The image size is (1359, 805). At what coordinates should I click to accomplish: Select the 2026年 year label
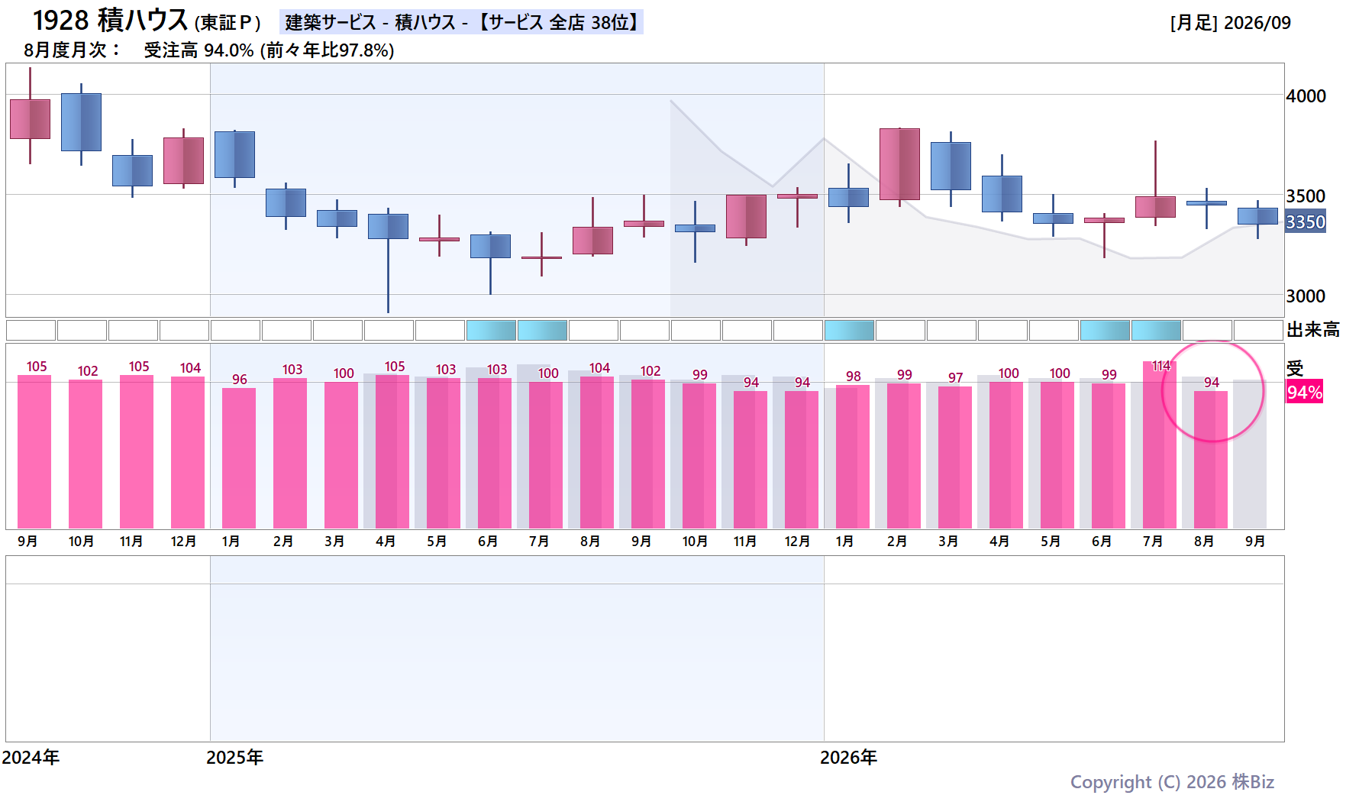(848, 758)
